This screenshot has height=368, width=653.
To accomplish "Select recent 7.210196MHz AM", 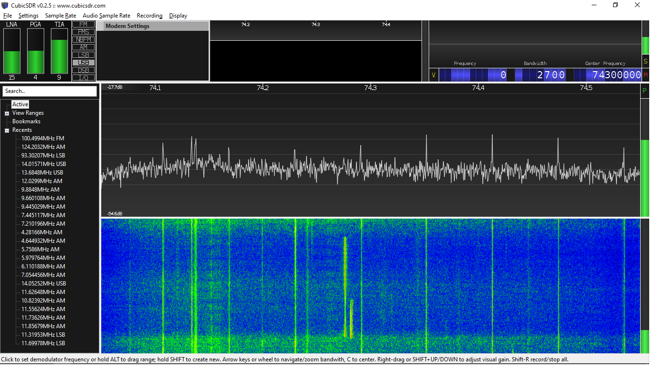I will pos(43,224).
